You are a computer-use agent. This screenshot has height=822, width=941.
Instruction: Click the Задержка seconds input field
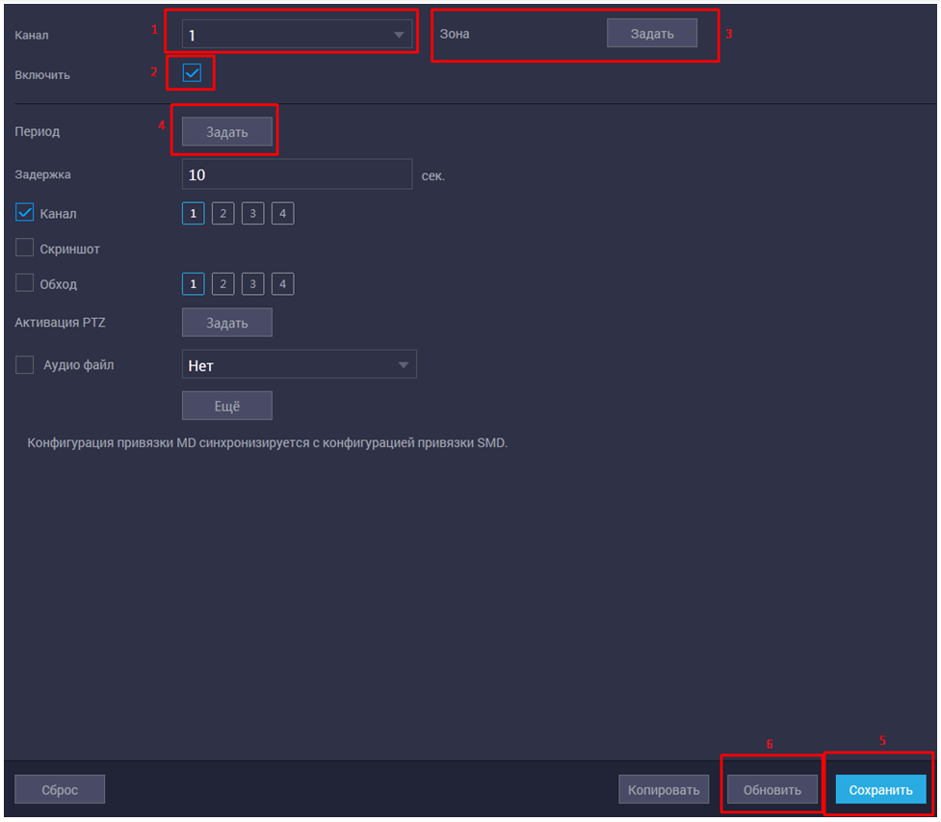297,174
